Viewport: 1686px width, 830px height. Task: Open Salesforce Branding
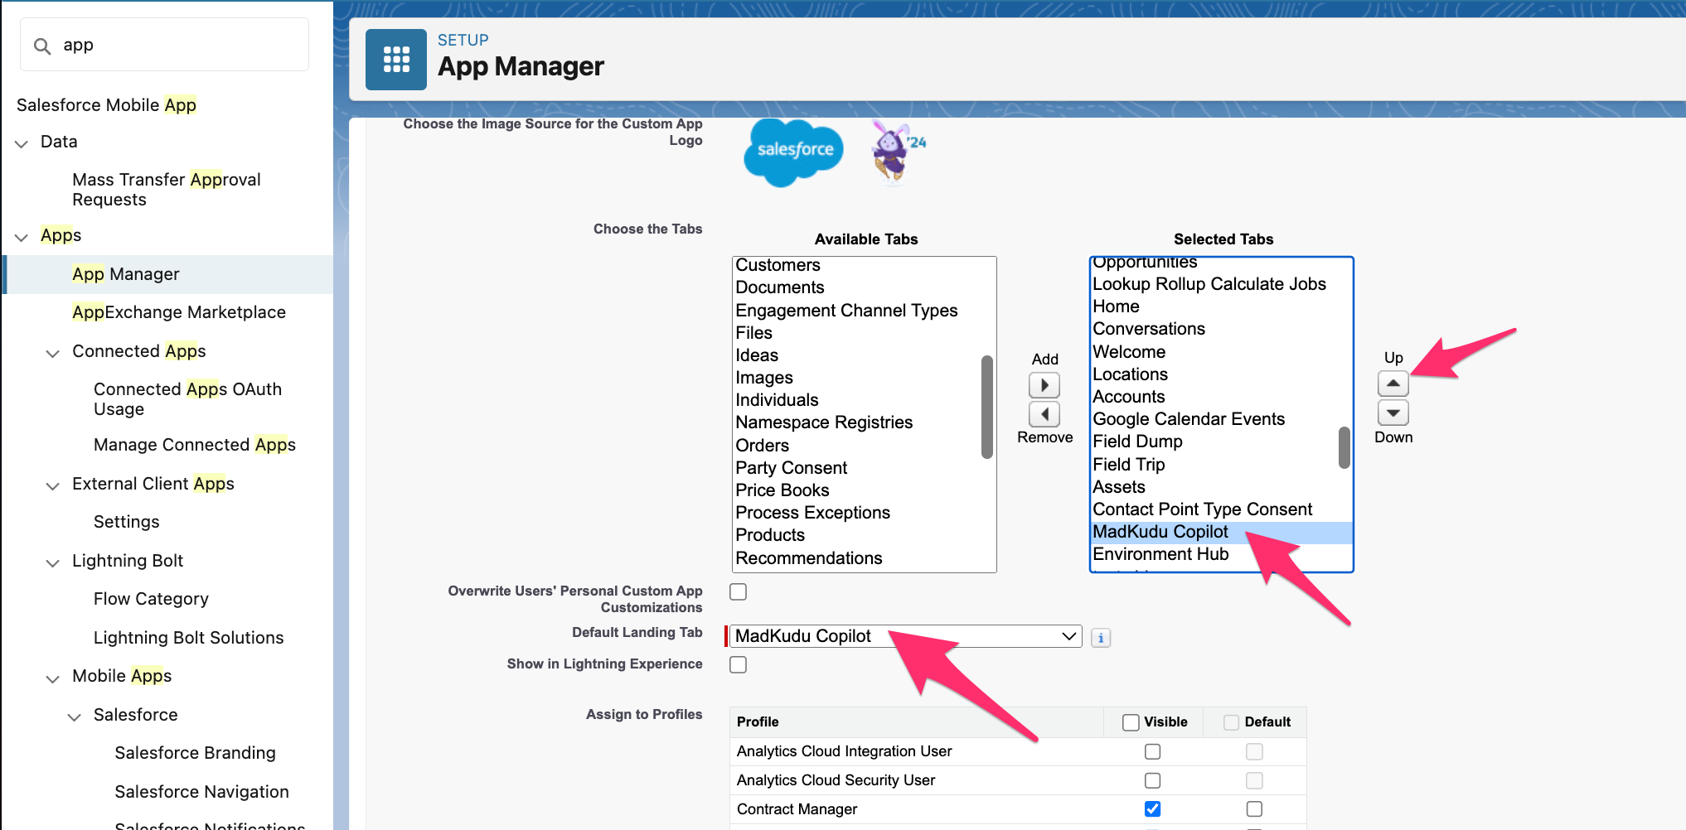195,753
